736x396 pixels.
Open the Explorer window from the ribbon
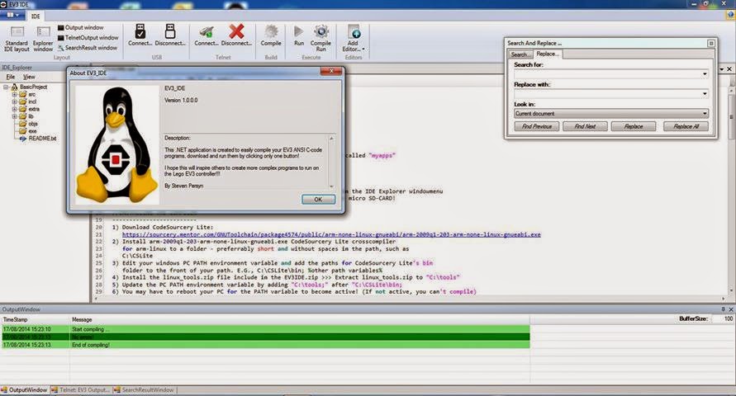click(x=43, y=39)
